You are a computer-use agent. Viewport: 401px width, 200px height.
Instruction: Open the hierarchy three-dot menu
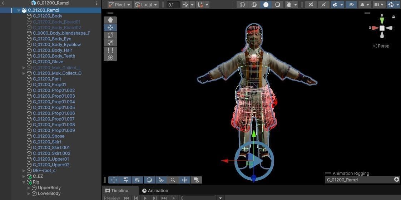tap(96, 3)
